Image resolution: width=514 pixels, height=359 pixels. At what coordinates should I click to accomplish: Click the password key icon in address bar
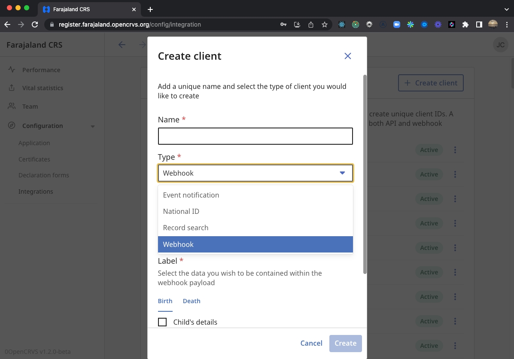click(283, 24)
